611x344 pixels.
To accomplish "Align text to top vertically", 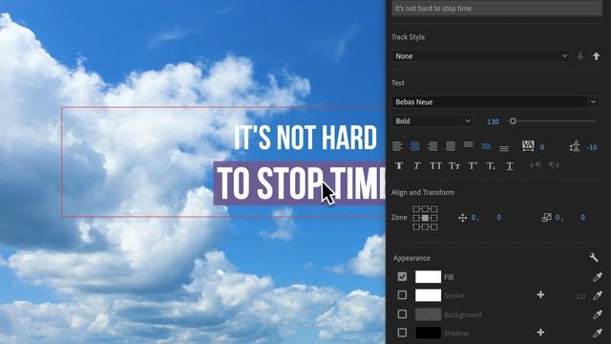I will [469, 145].
